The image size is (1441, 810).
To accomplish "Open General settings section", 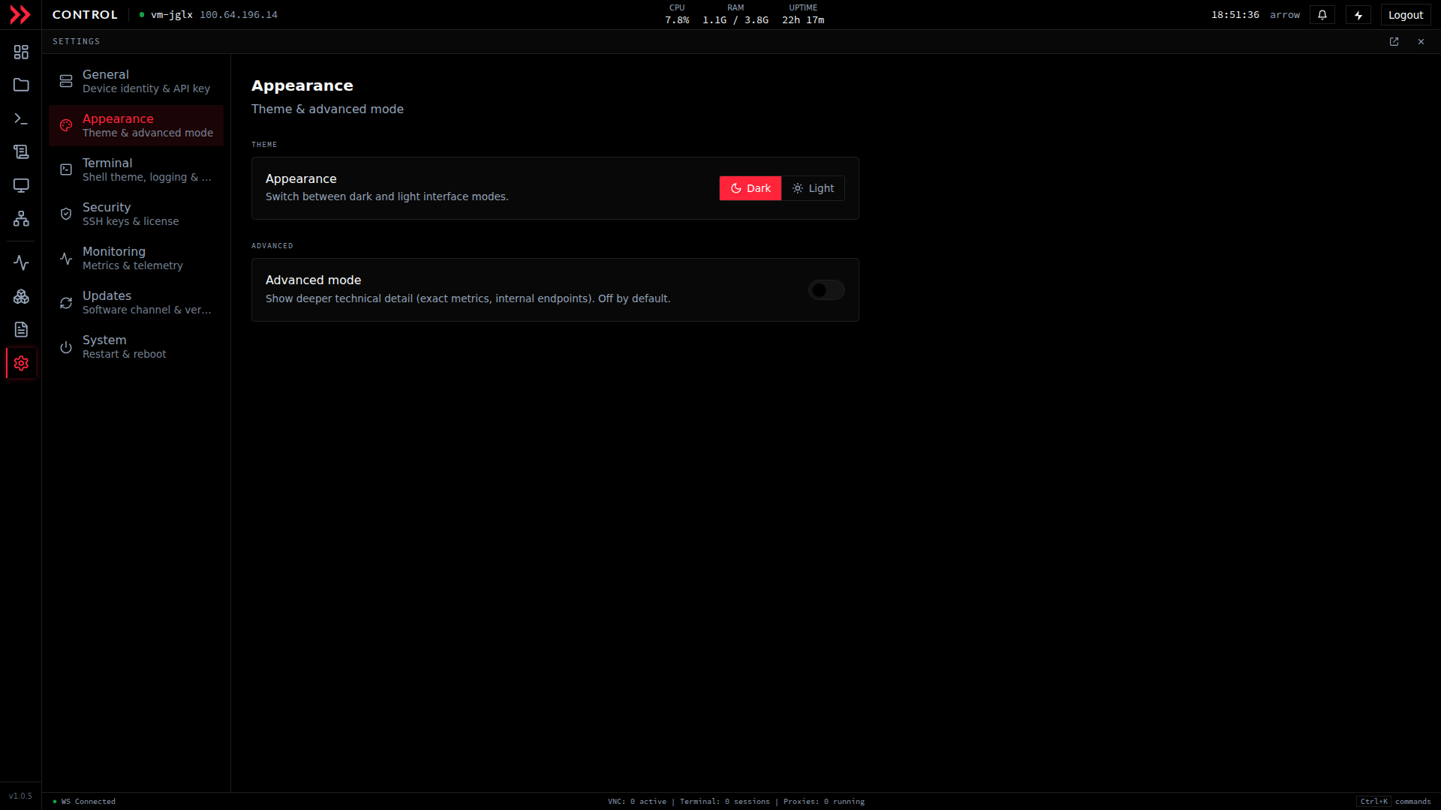I will click(137, 81).
